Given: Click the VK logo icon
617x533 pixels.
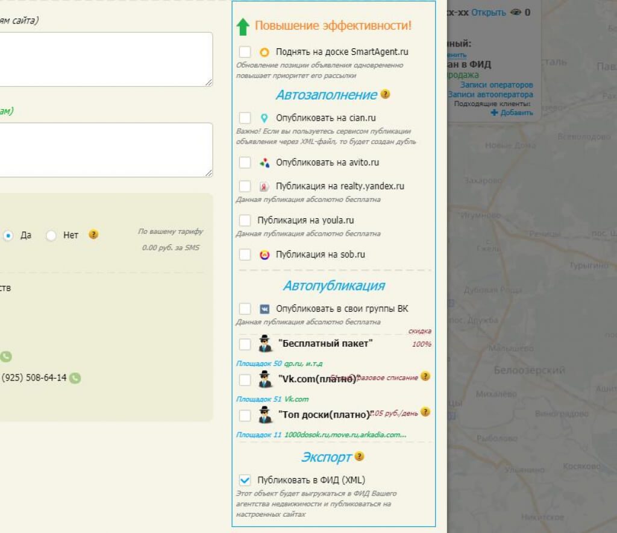Looking at the screenshot, I should (x=265, y=309).
